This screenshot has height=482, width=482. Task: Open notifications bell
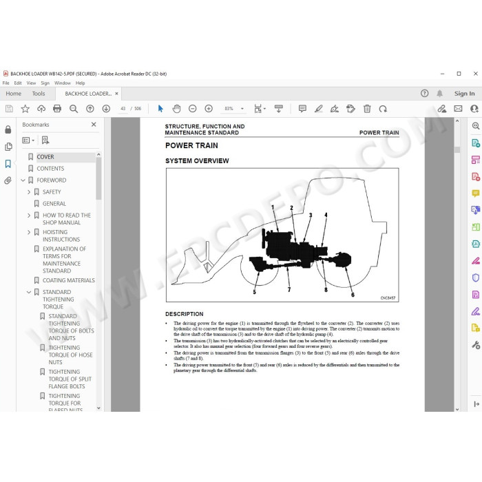pyautogui.click(x=440, y=94)
